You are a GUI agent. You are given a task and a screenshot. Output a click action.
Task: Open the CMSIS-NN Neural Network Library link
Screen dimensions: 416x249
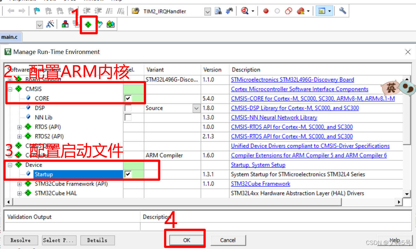coord(274,117)
